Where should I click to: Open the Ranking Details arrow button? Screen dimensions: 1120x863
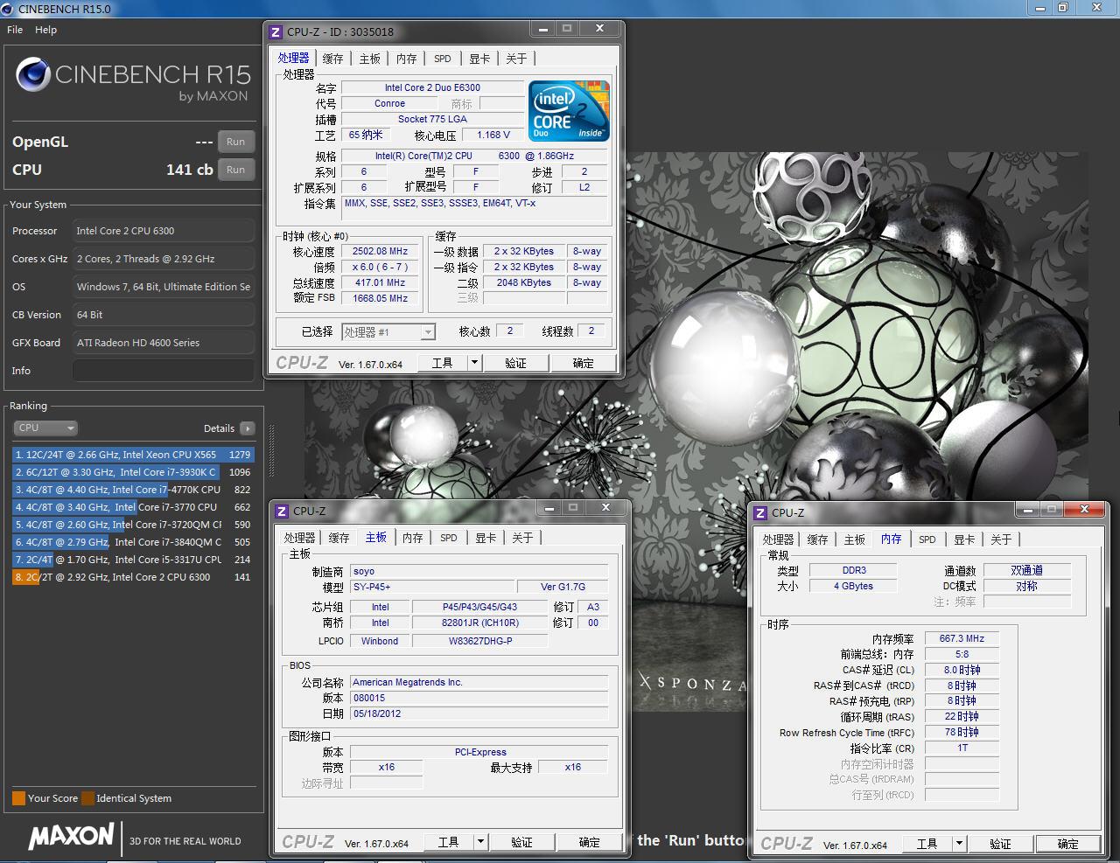point(248,428)
